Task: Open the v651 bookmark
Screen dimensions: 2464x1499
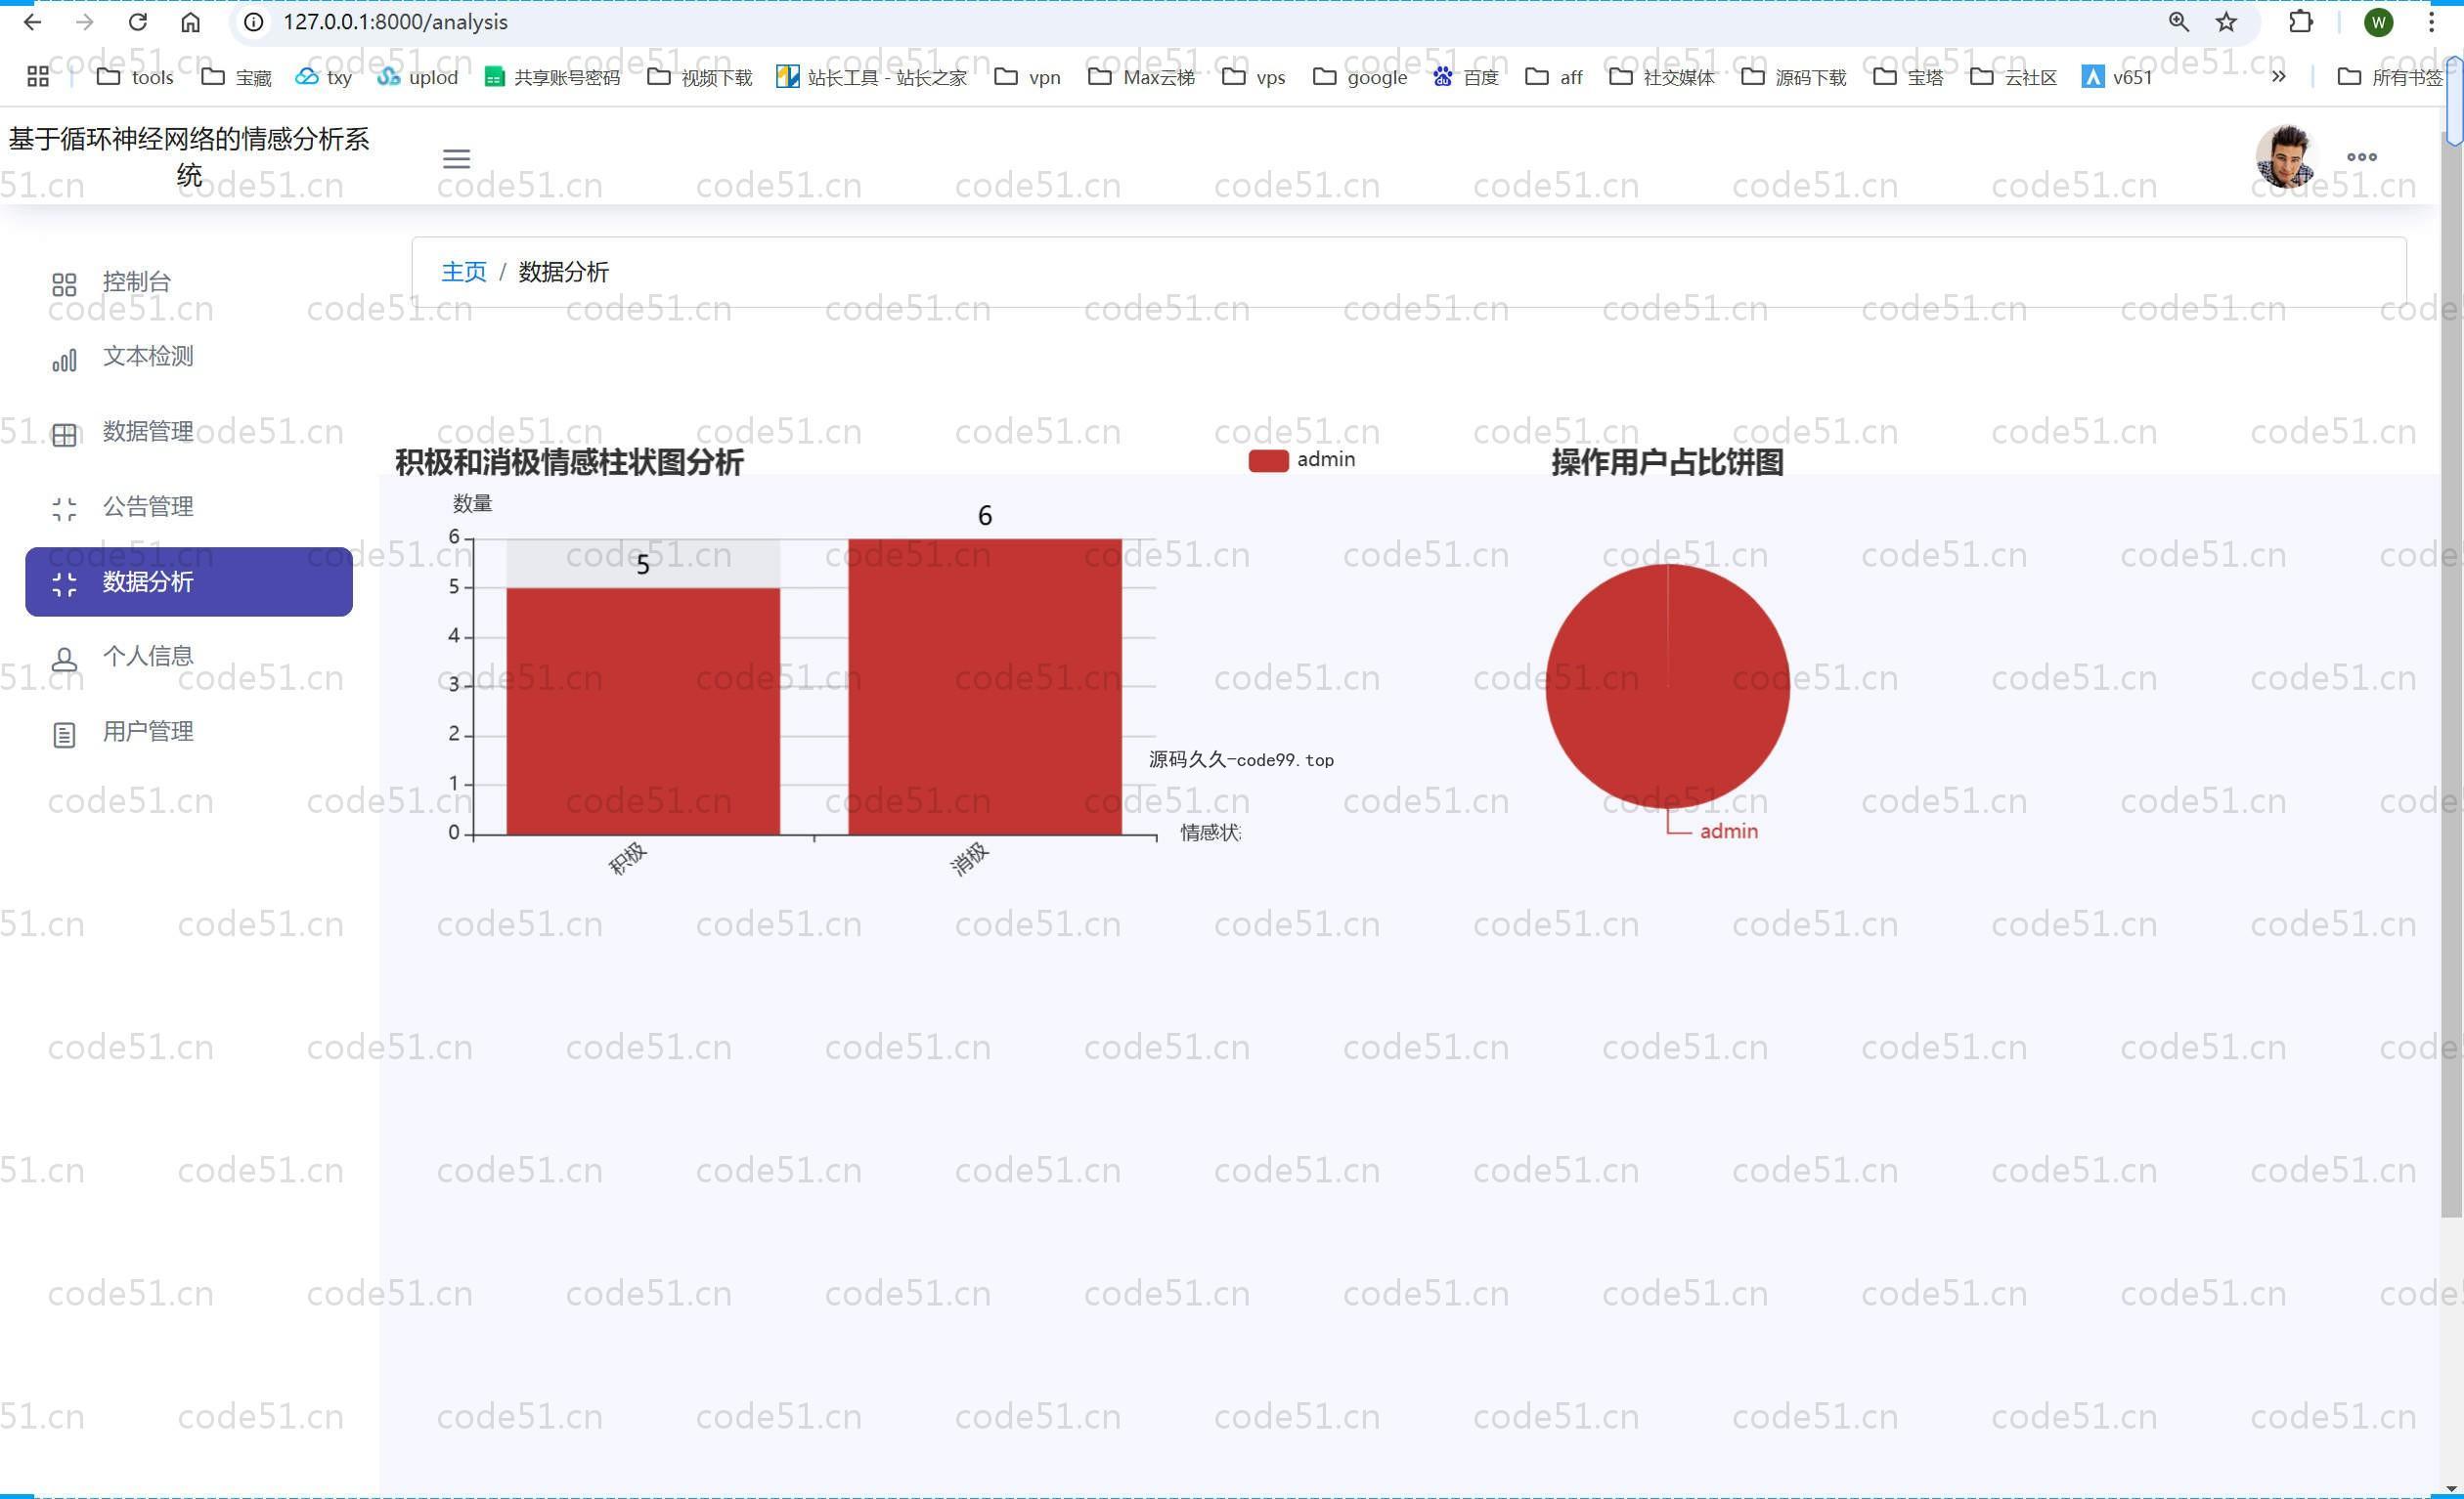Action: click(x=2117, y=77)
